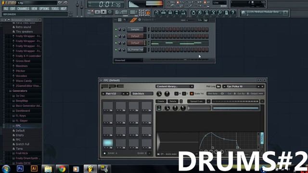Click the FPC MIDI loop folder button
Viewport: 308px width, 173px height.
[218, 86]
